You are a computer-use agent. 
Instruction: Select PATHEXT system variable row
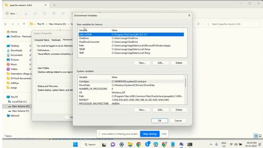131,100
